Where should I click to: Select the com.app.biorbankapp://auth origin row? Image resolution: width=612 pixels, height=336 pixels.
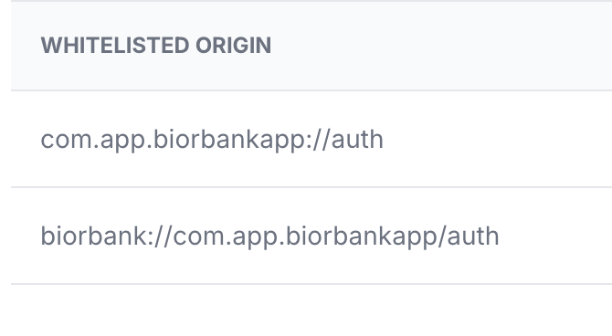311,140
